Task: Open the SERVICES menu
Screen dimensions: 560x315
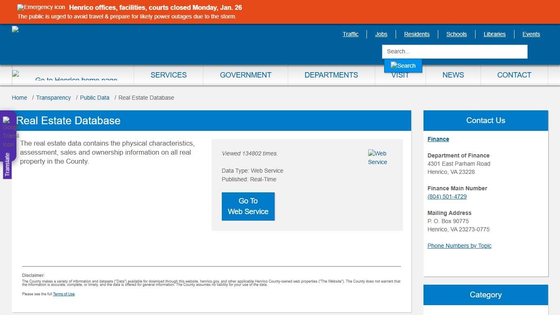Action: 168,75
